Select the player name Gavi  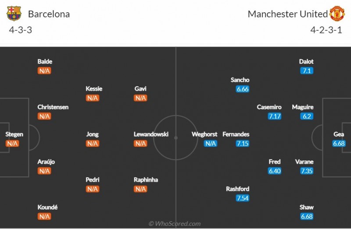pyautogui.click(x=140, y=89)
